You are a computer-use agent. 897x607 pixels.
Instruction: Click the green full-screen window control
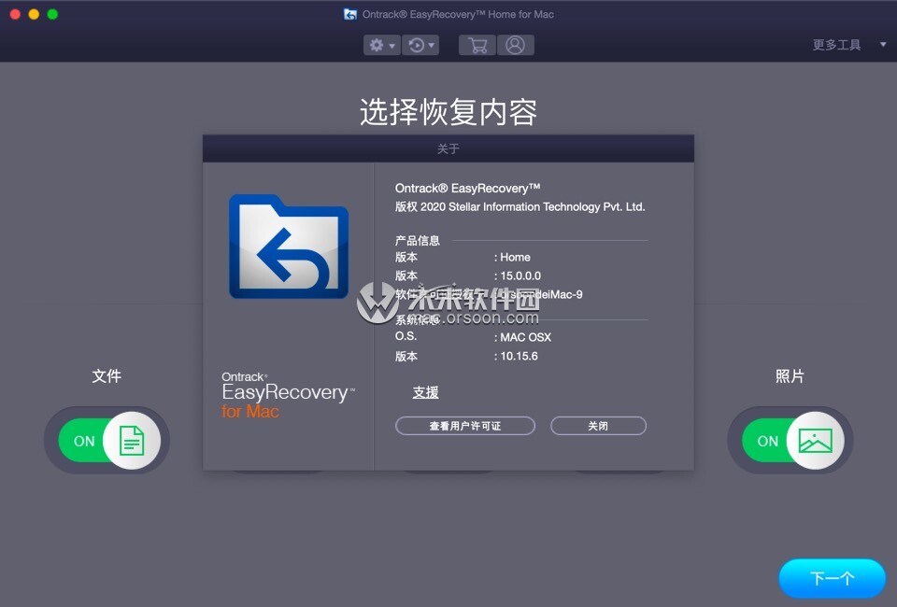[52, 16]
